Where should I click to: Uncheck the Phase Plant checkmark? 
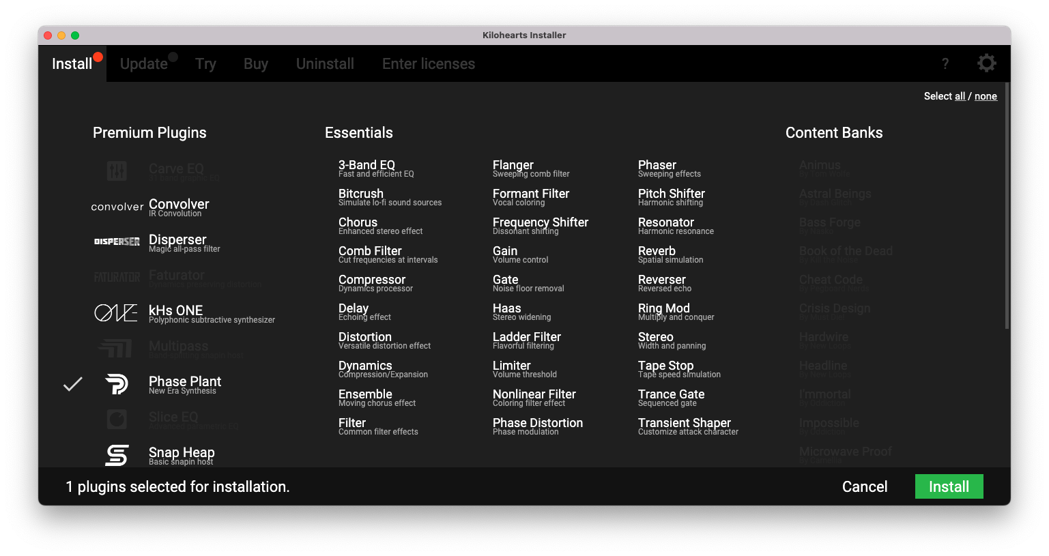pyautogui.click(x=73, y=384)
